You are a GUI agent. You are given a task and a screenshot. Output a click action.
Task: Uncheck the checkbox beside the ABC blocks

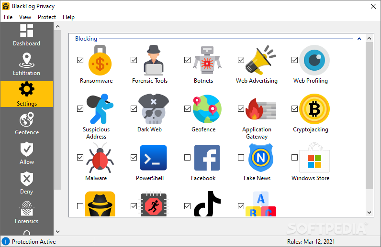pos(241,206)
